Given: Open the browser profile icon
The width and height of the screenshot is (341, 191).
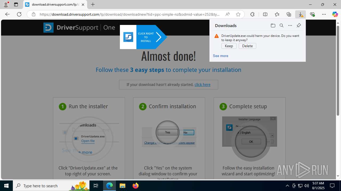Looking at the screenshot, I should click(6, 5).
